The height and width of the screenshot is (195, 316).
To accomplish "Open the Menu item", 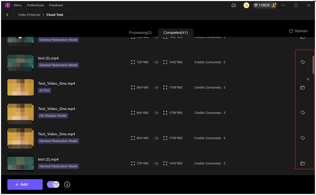I will pos(17,5).
